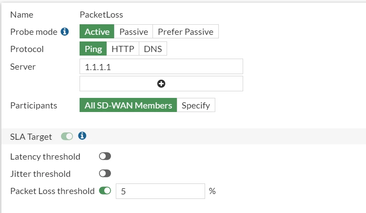Toggle the SLA Target switch
The height and width of the screenshot is (213, 366).
pos(67,136)
